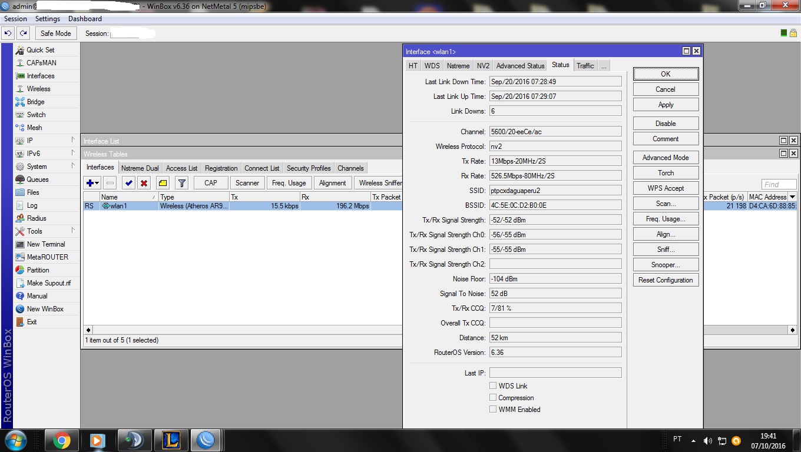801x452 pixels.
Task: Click the Scan... button
Action: point(666,204)
